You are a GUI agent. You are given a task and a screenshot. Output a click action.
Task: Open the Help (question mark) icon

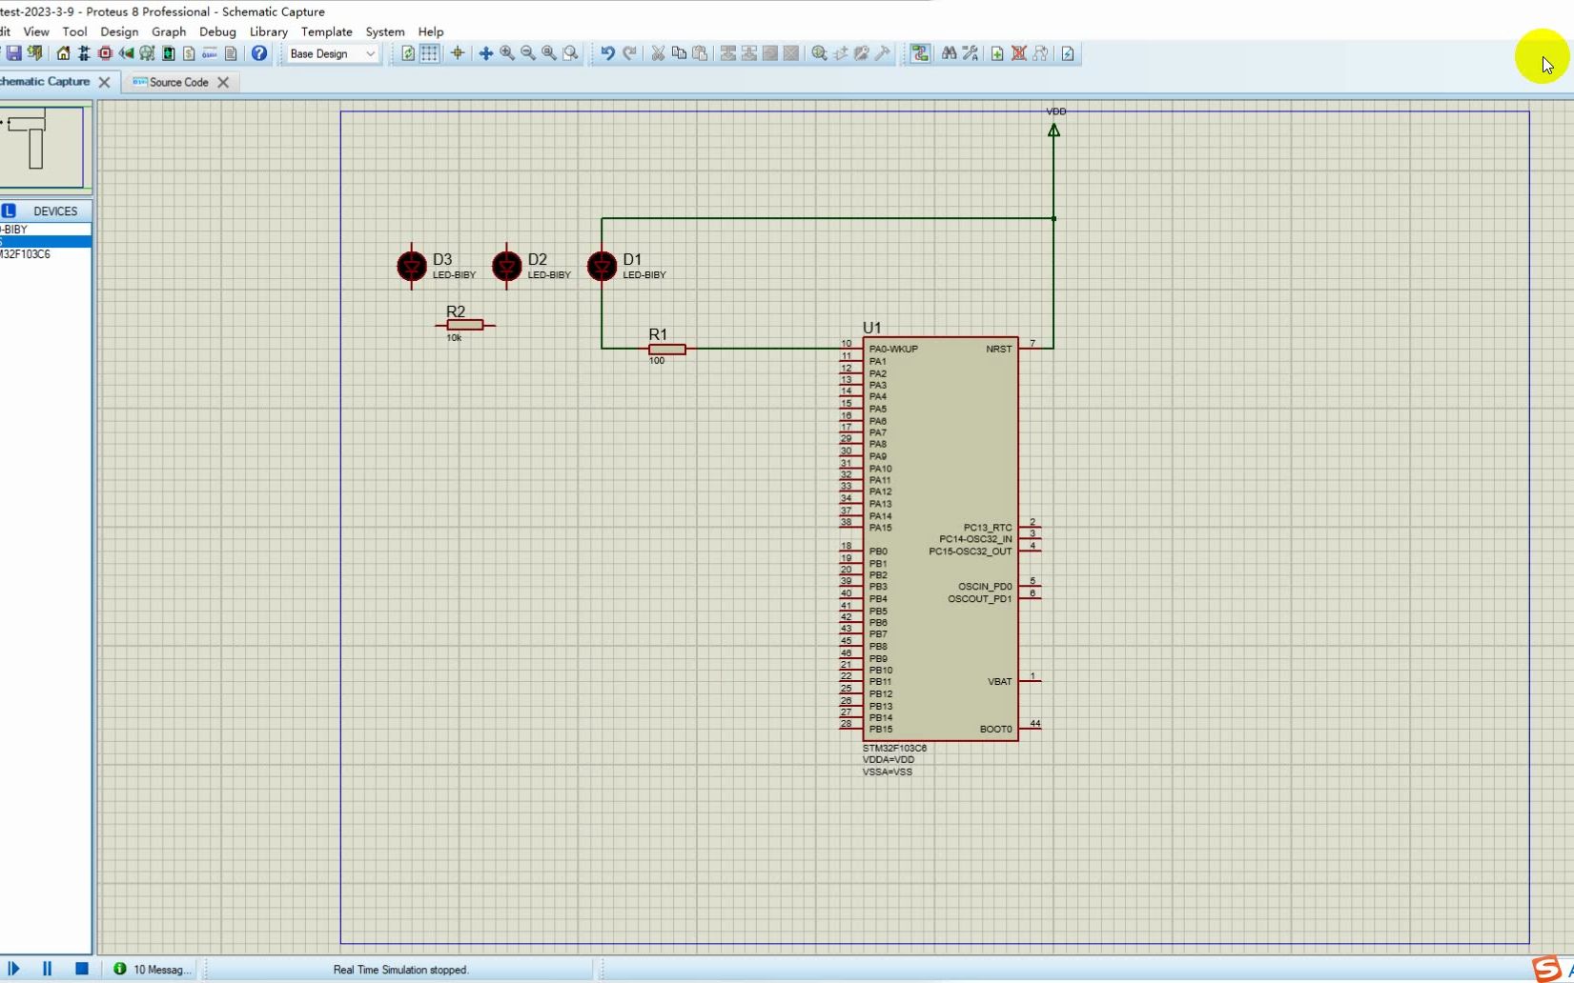click(258, 53)
